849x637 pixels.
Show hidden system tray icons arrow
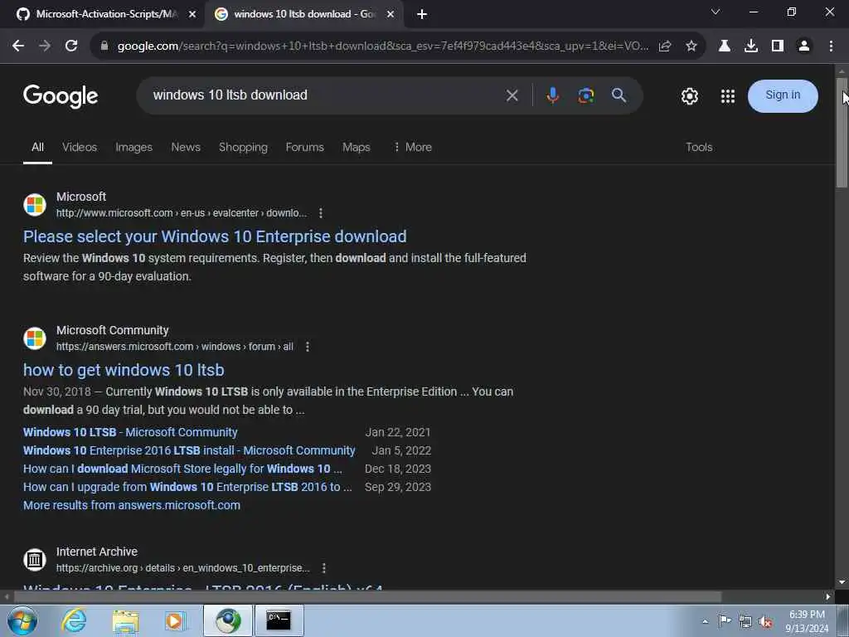click(x=705, y=622)
